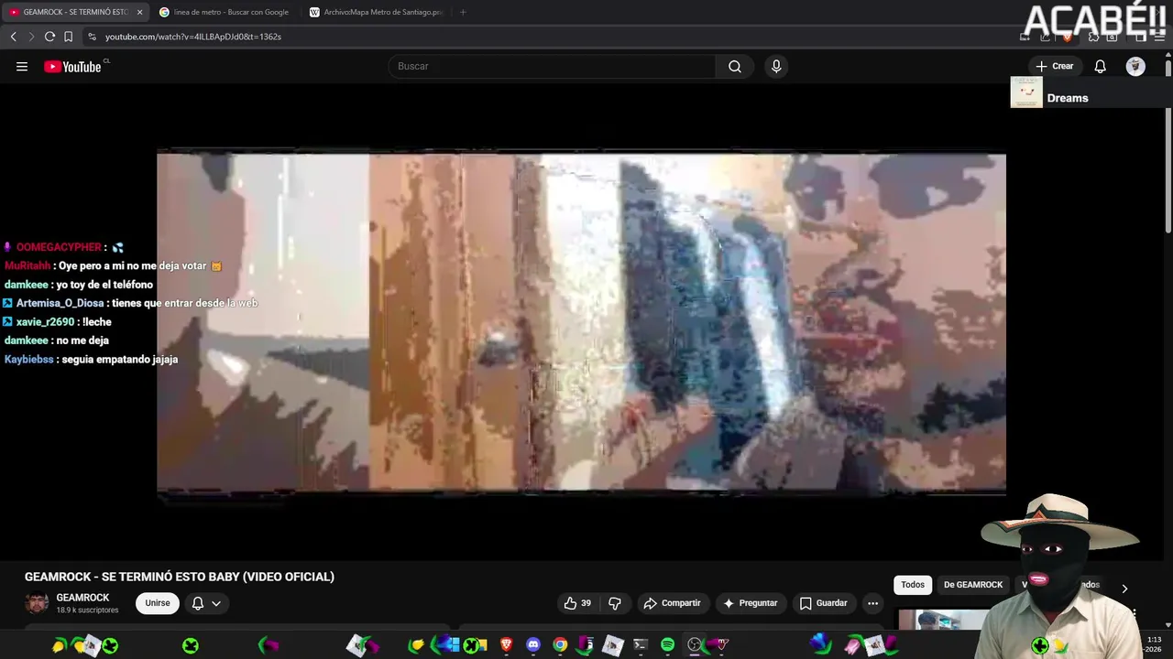1173x659 pixels.
Task: Click the video player to pause
Action: tap(581, 322)
